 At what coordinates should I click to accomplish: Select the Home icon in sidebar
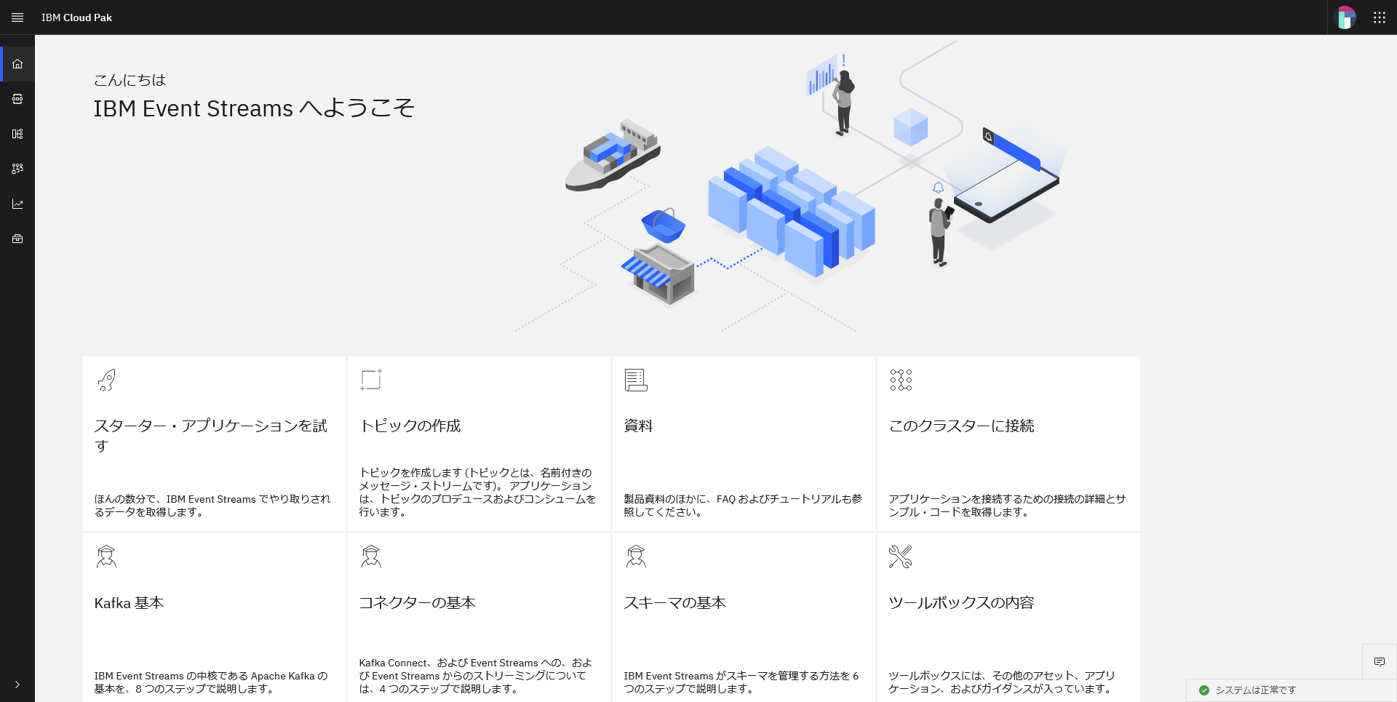17,64
